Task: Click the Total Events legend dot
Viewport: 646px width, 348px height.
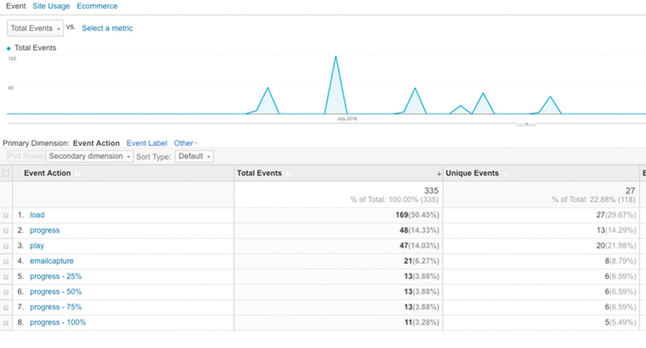Action: click(x=9, y=48)
